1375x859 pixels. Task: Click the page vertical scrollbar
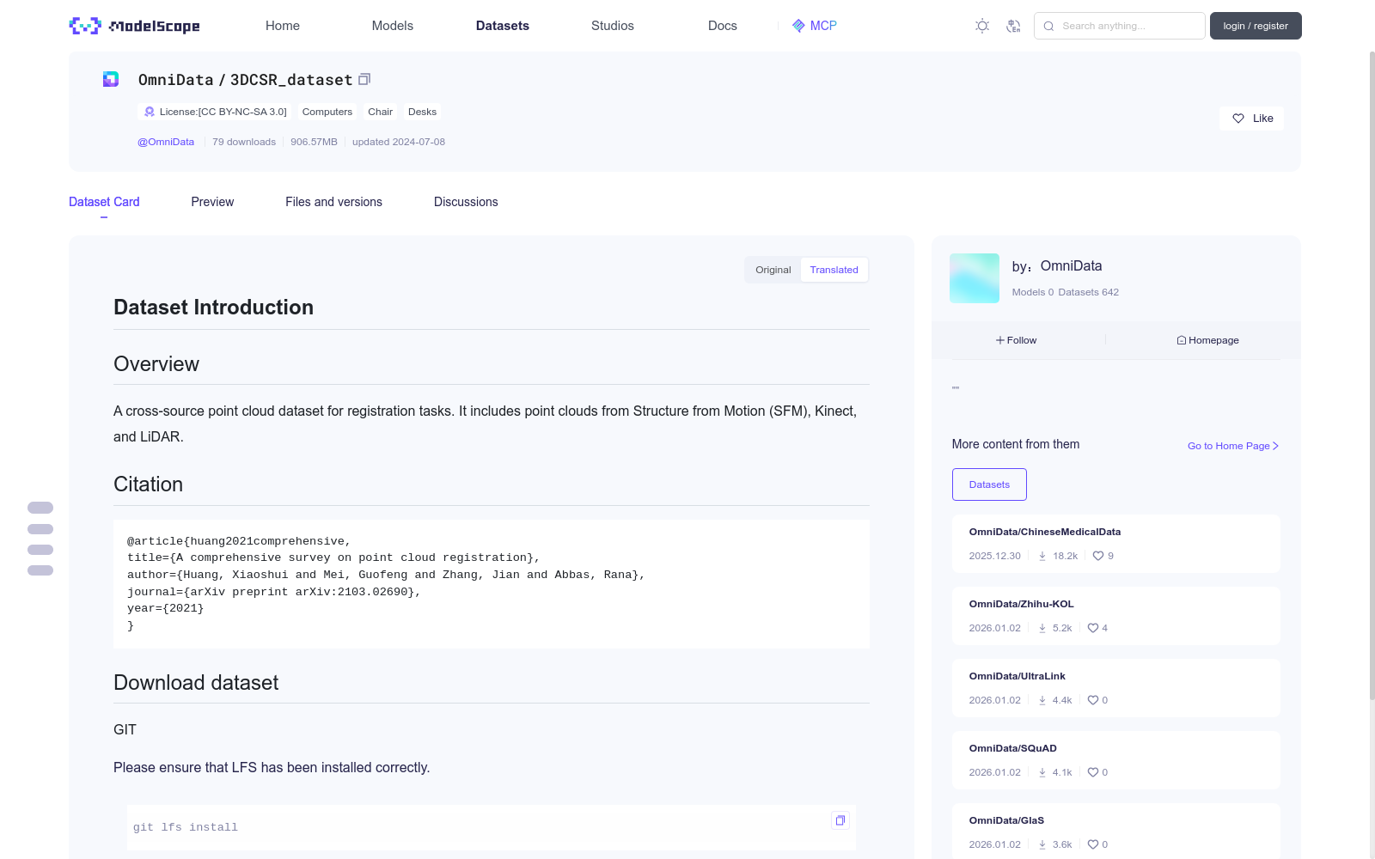tap(1372, 374)
